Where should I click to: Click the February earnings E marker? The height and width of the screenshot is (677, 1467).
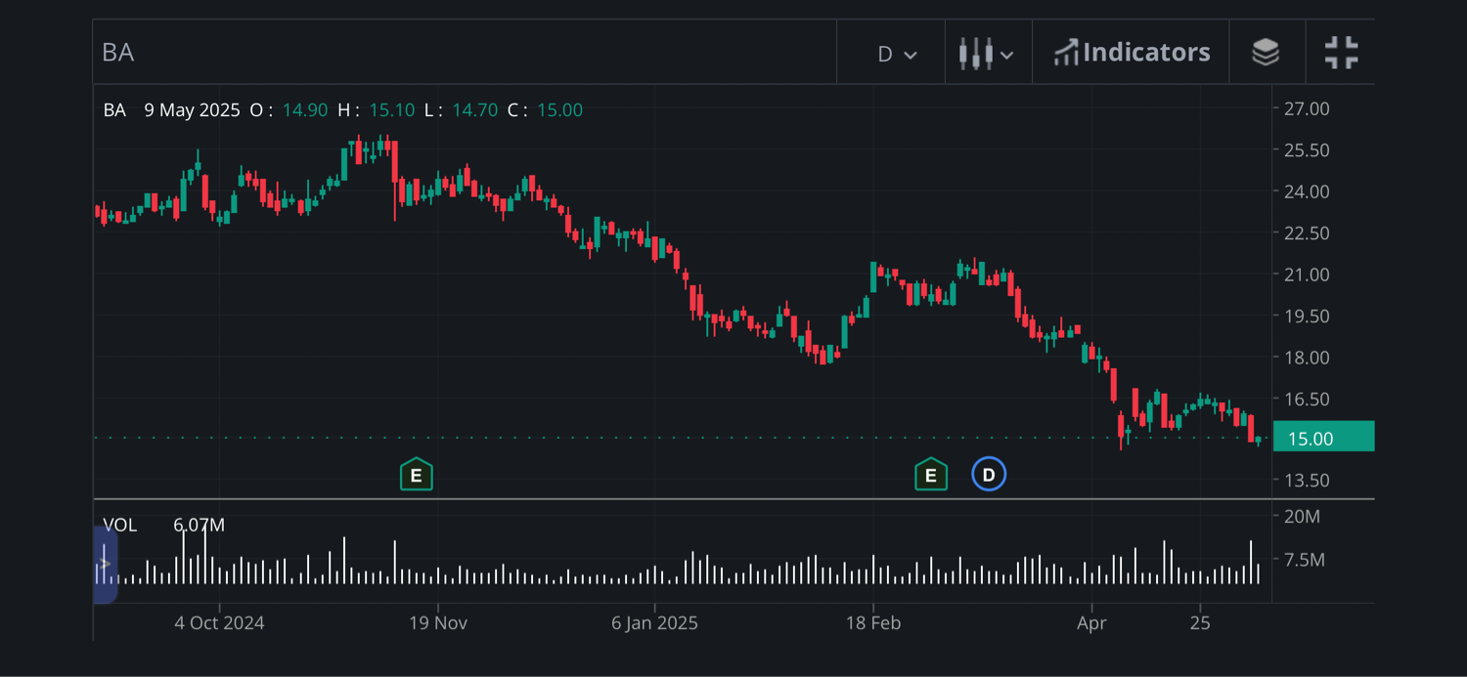click(930, 475)
